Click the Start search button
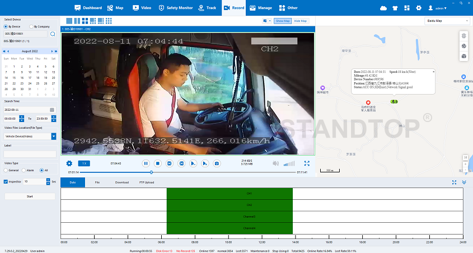473x253 pixels. pos(30,196)
